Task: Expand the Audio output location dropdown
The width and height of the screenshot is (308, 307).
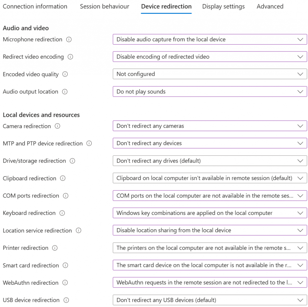Action: [210, 92]
